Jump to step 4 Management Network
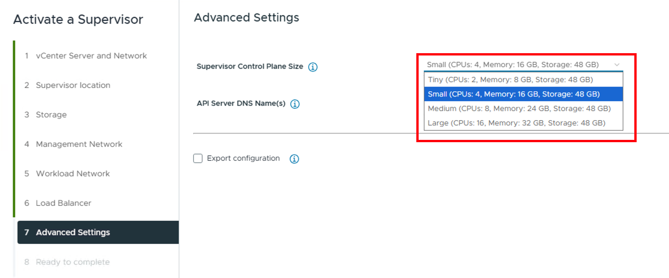This screenshot has height=278, width=669. click(79, 144)
